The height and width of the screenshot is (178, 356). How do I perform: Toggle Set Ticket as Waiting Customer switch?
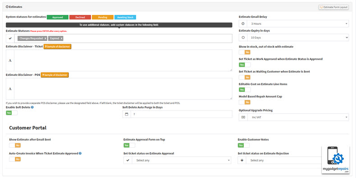point(245,77)
